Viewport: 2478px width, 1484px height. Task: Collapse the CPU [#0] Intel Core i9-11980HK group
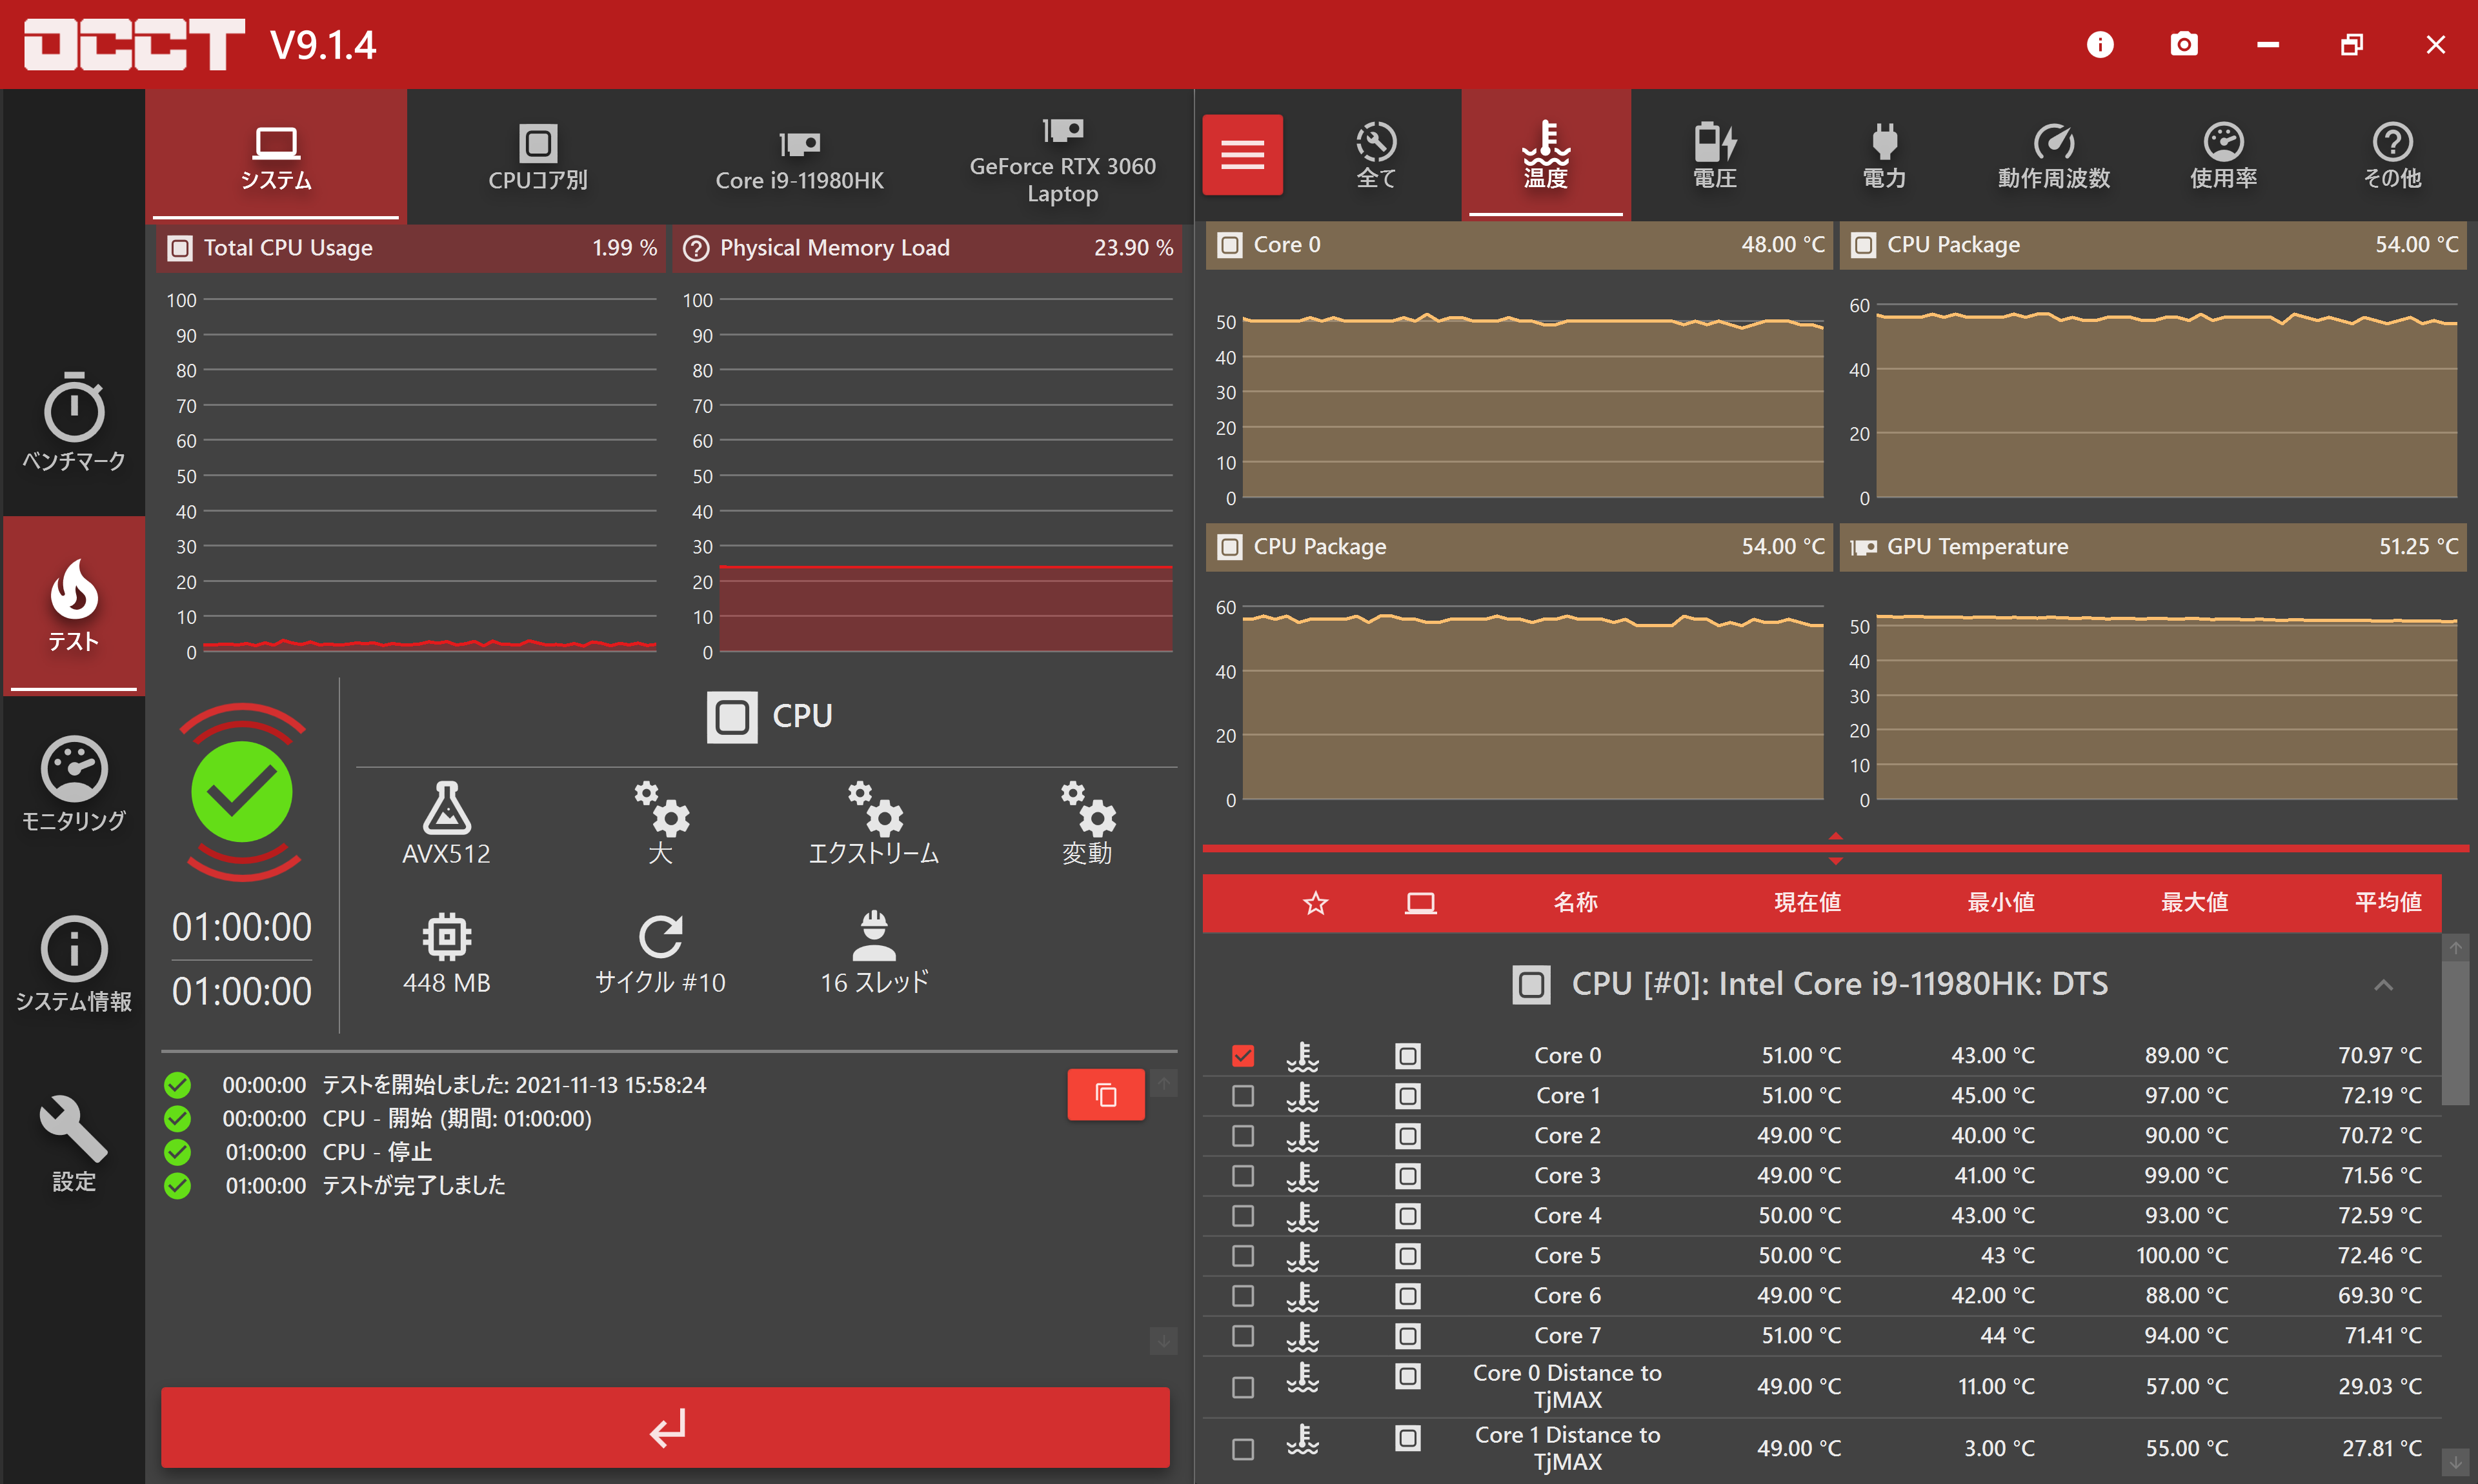2383,985
